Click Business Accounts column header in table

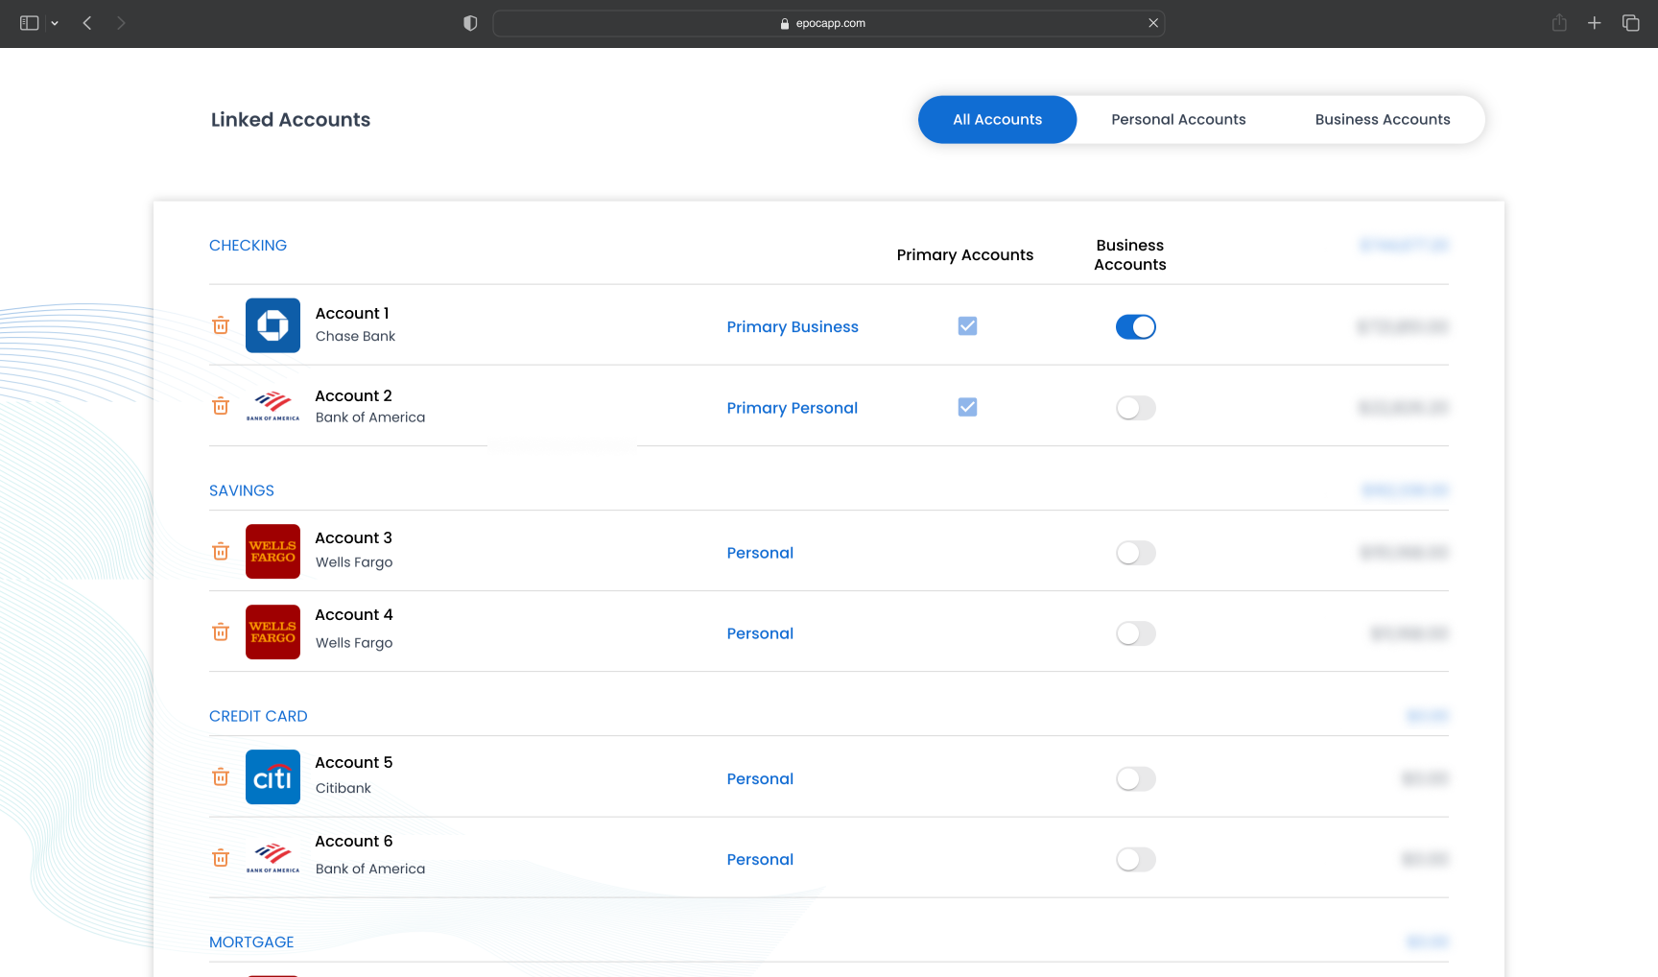click(x=1130, y=254)
